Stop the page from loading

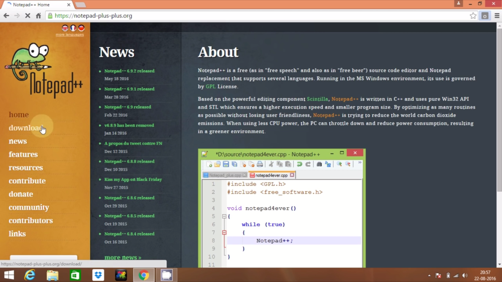(x=28, y=16)
